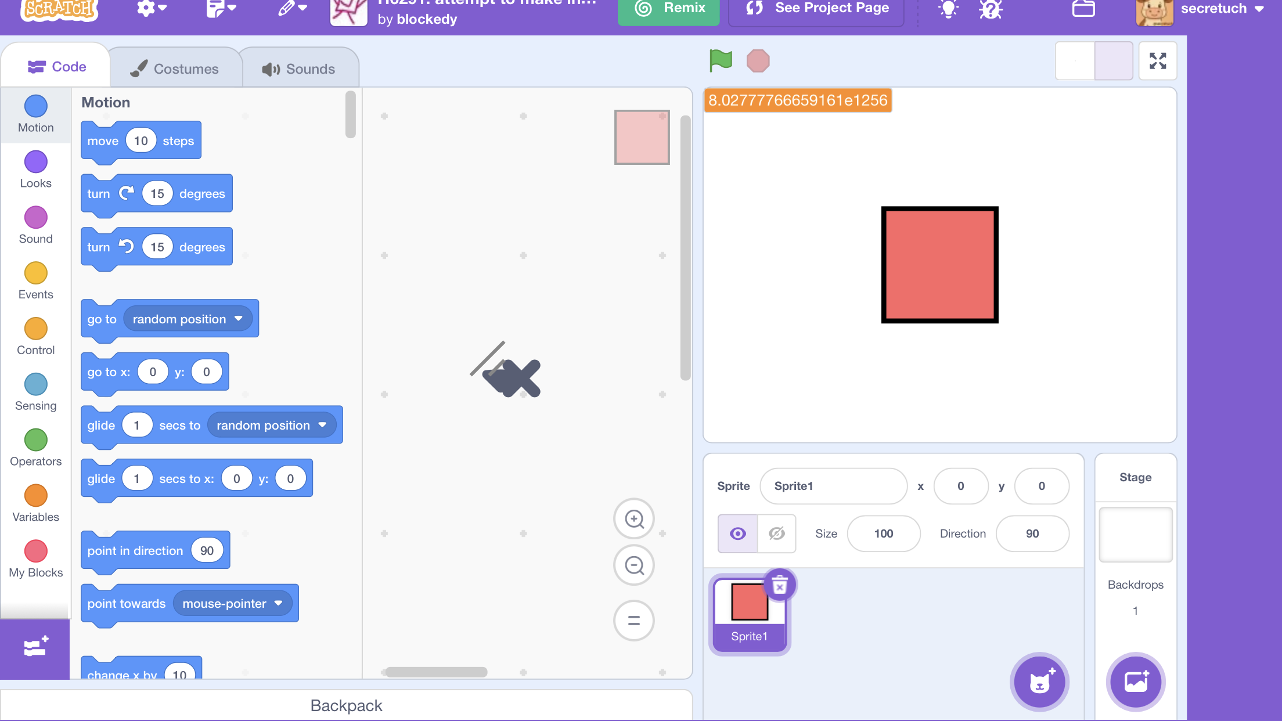Select the Sound block category

point(35,226)
